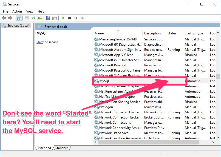This screenshot has width=221, height=157.
Task: Open the View menu
Action: [x=30, y=11]
